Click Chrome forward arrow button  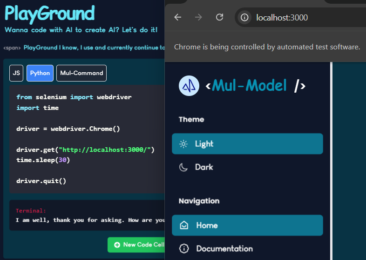click(198, 17)
